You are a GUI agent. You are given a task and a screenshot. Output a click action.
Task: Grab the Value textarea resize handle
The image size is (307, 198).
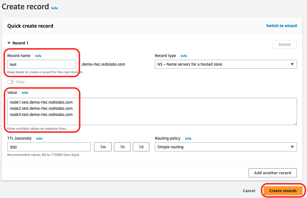(295, 123)
